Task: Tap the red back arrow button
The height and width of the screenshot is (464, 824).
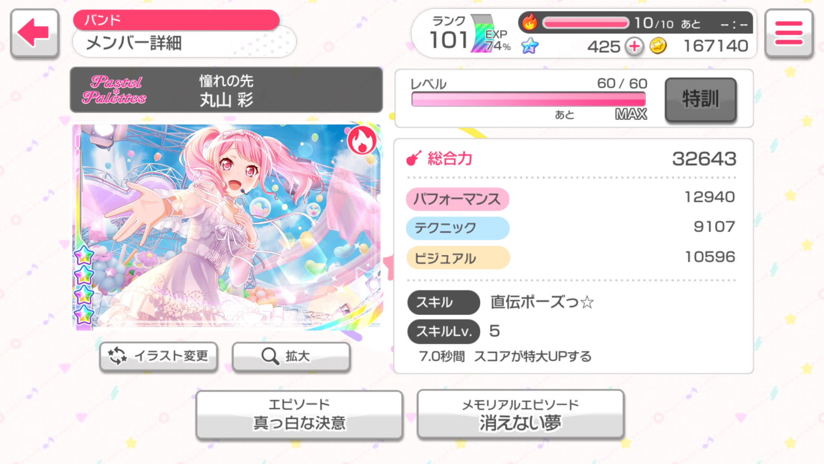Action: pos(35,33)
